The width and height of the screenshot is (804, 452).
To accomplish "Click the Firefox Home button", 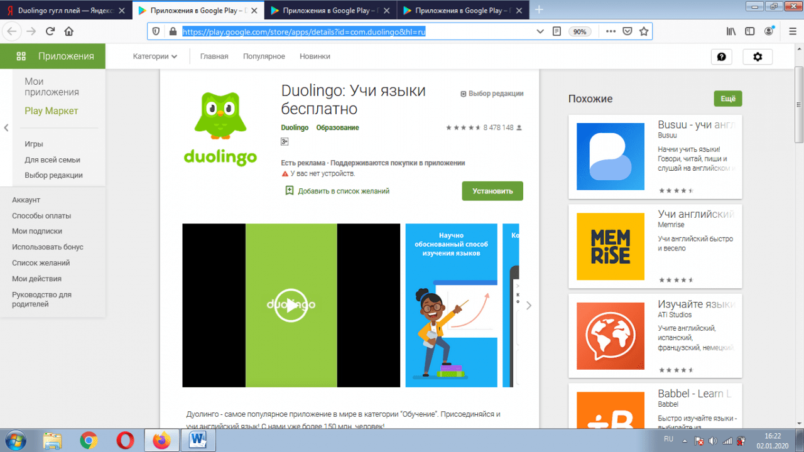I will (69, 31).
